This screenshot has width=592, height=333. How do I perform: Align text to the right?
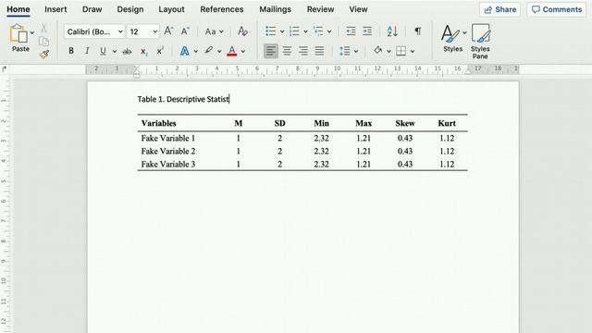click(x=303, y=51)
